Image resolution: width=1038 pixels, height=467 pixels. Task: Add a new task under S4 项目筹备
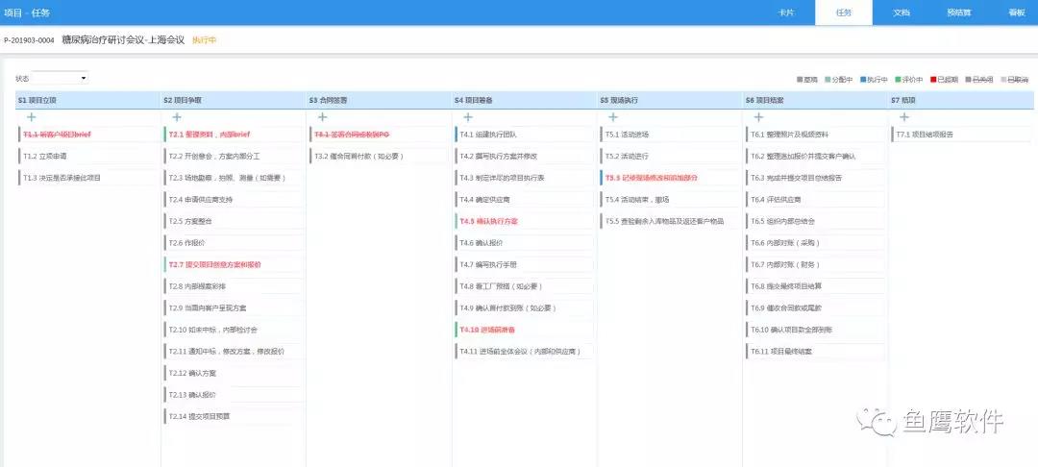pyautogui.click(x=468, y=116)
